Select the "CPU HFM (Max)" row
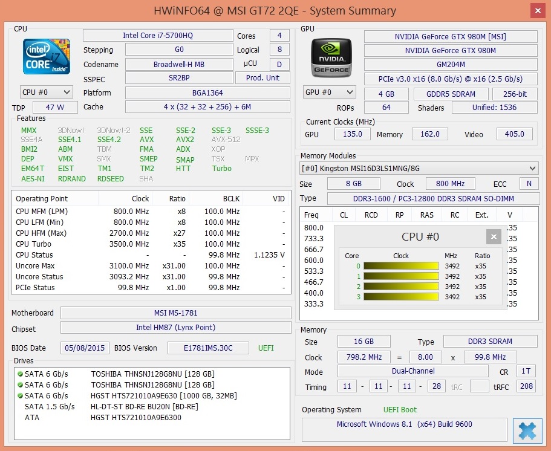551x451 pixels. click(151, 233)
